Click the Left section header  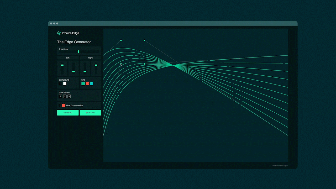pos(68,58)
